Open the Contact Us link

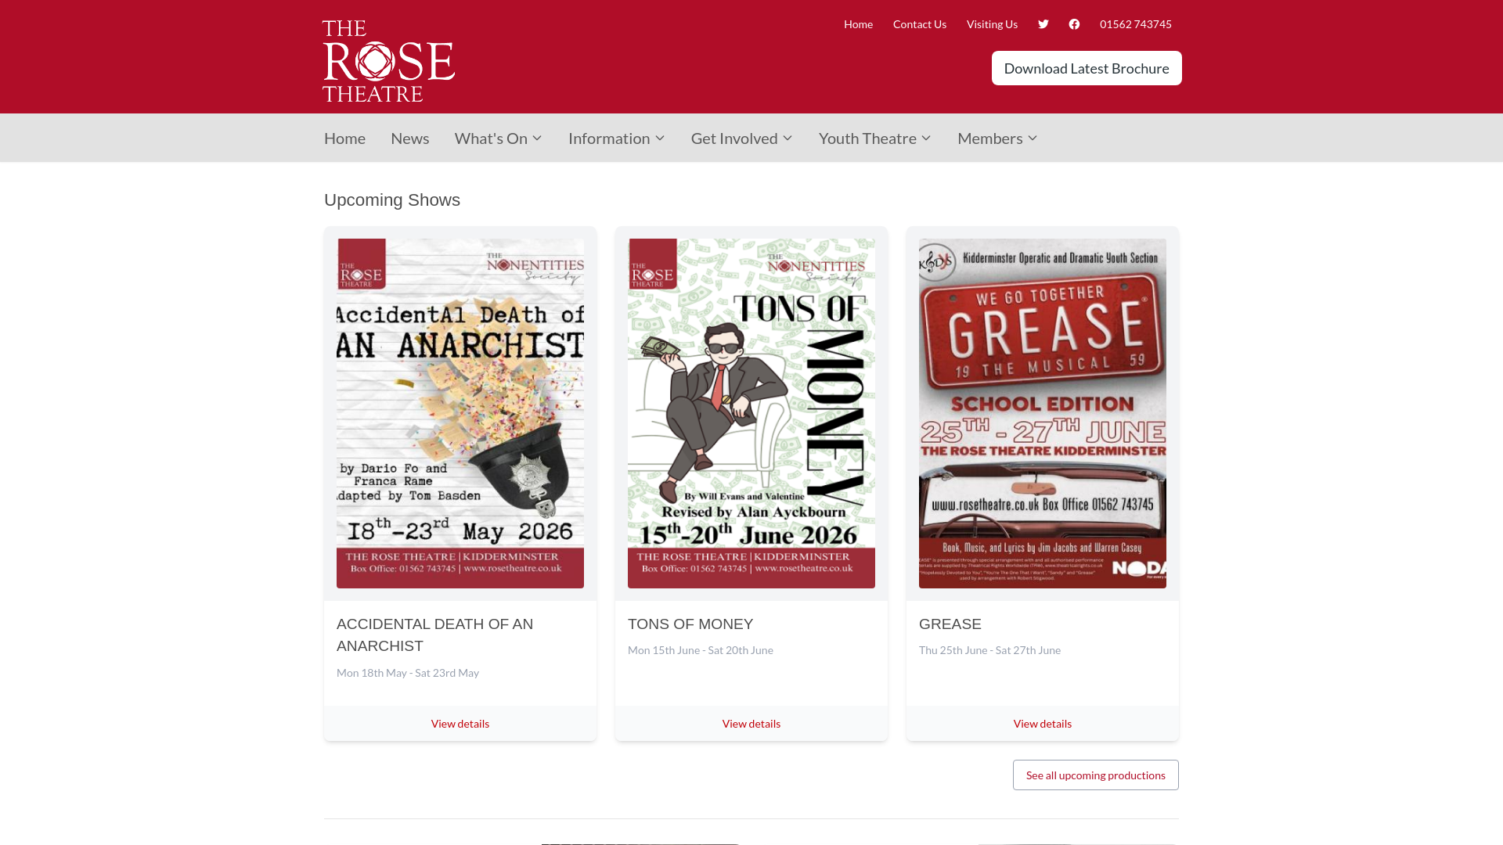pyautogui.click(x=920, y=24)
